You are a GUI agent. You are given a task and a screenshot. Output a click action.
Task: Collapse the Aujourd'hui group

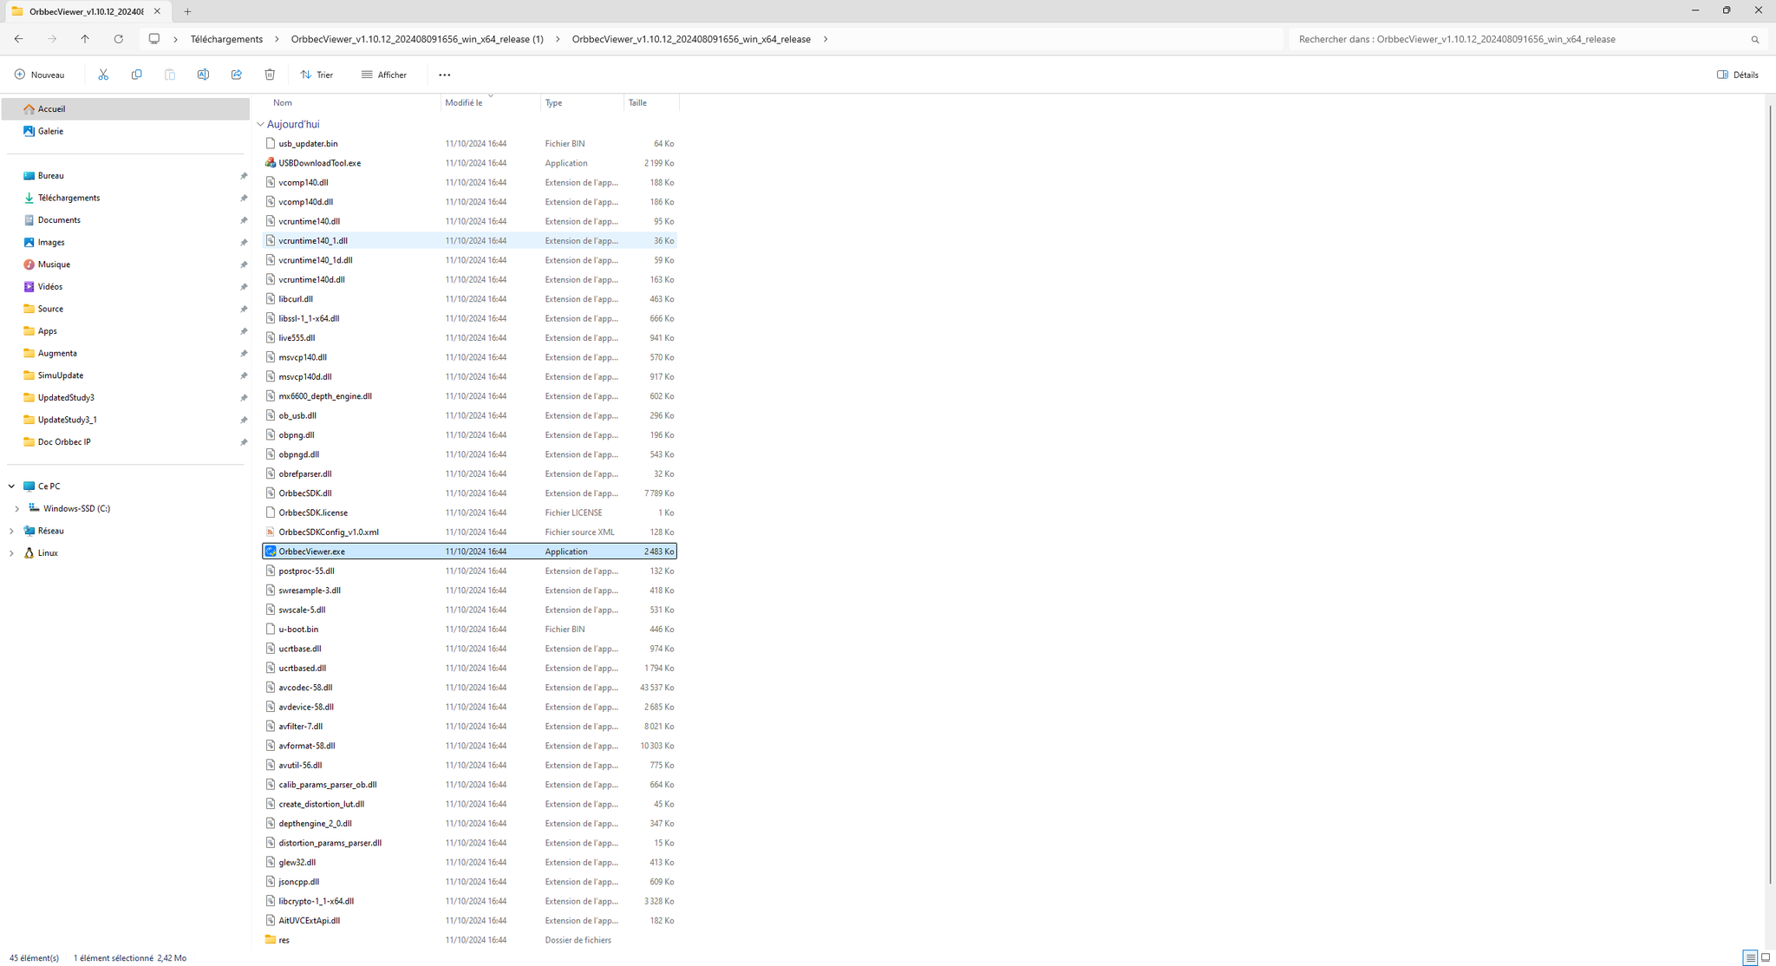click(x=260, y=124)
